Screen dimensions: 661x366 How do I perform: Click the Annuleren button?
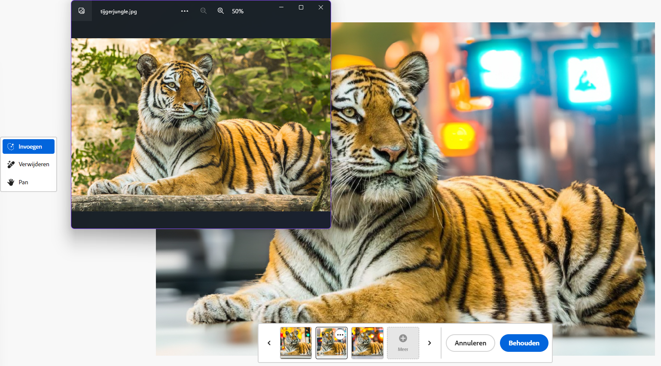coord(470,343)
